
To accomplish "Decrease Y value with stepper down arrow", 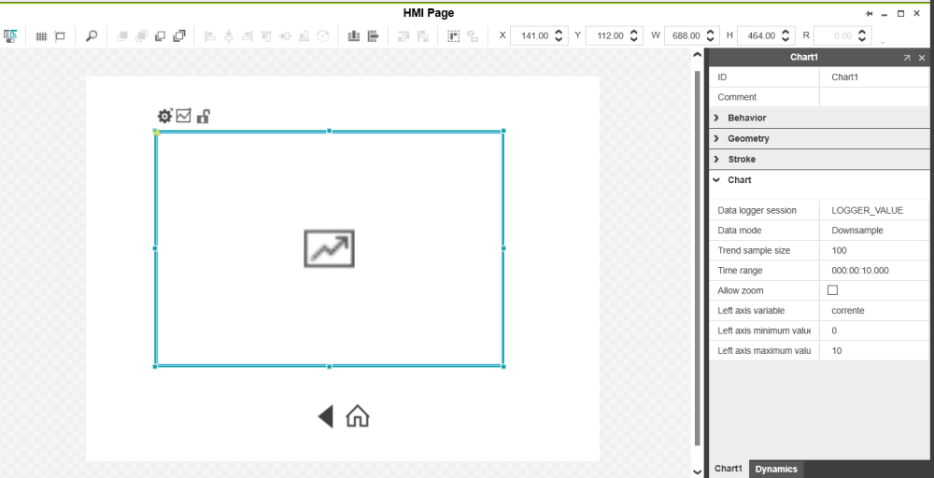I will coord(634,40).
